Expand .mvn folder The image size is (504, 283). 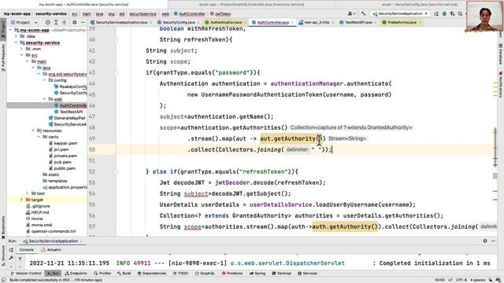click(x=21, y=49)
